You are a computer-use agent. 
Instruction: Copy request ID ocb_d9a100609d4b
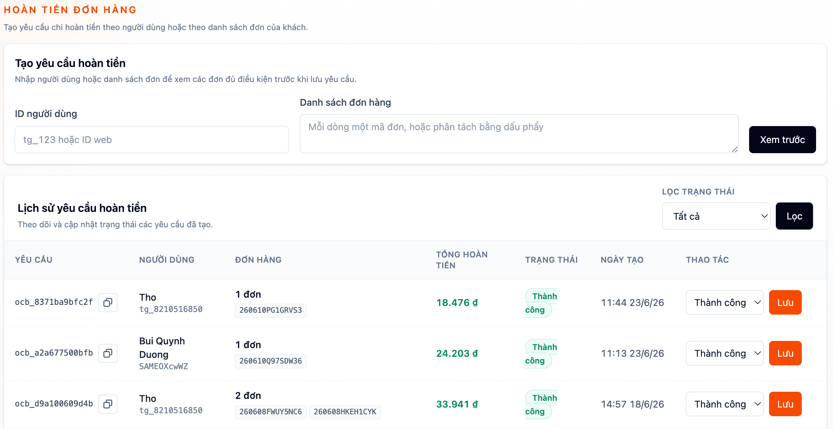pyautogui.click(x=108, y=404)
